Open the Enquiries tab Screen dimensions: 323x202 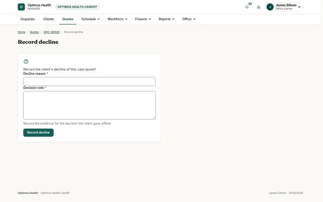tap(28, 19)
